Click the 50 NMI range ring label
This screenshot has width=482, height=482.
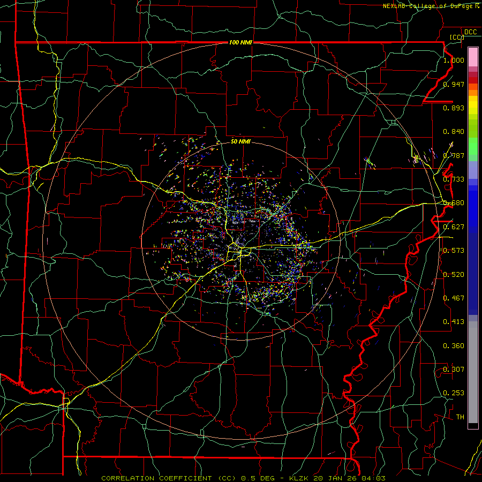coord(240,141)
